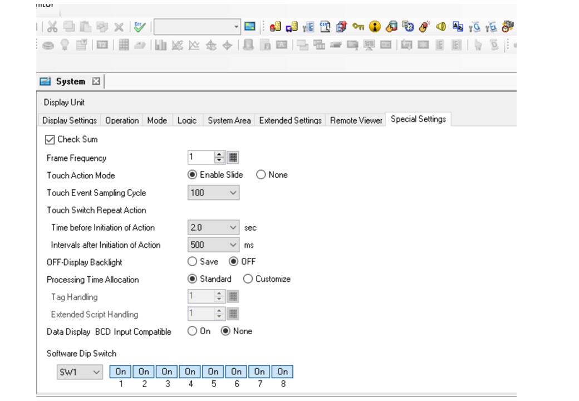Click the screen image icon beside the combo box

(250, 27)
